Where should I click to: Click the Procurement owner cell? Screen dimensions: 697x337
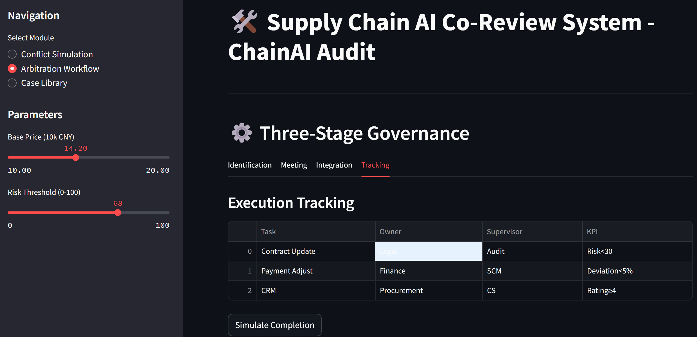click(429, 290)
